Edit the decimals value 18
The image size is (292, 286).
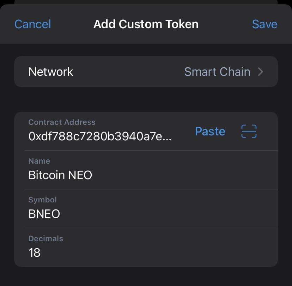click(35, 252)
